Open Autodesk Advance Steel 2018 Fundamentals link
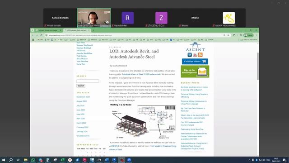The width and height of the screenshot is (289, 163). 141,74
